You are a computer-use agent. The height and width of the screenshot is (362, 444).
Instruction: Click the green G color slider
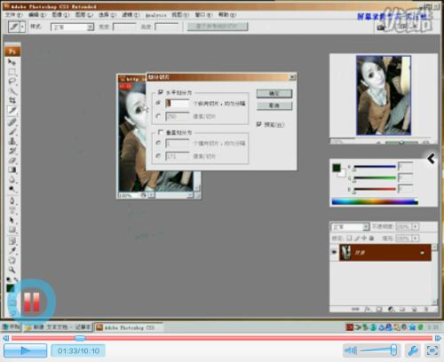click(375, 177)
